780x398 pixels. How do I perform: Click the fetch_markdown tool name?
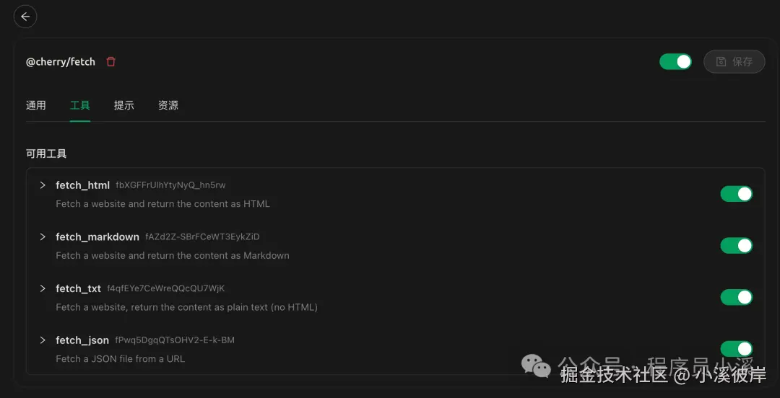[x=97, y=237]
